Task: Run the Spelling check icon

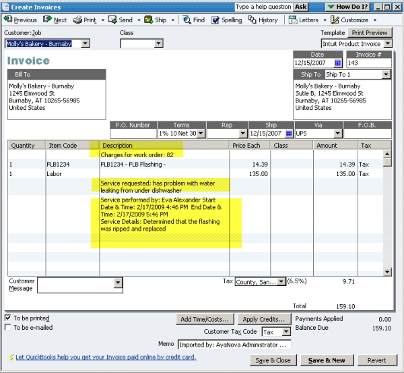Action: [215, 20]
